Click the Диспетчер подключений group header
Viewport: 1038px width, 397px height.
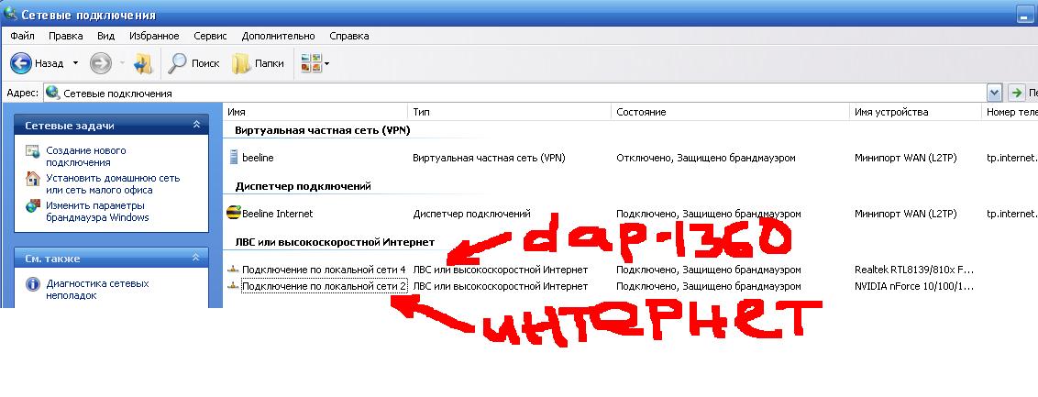303,186
